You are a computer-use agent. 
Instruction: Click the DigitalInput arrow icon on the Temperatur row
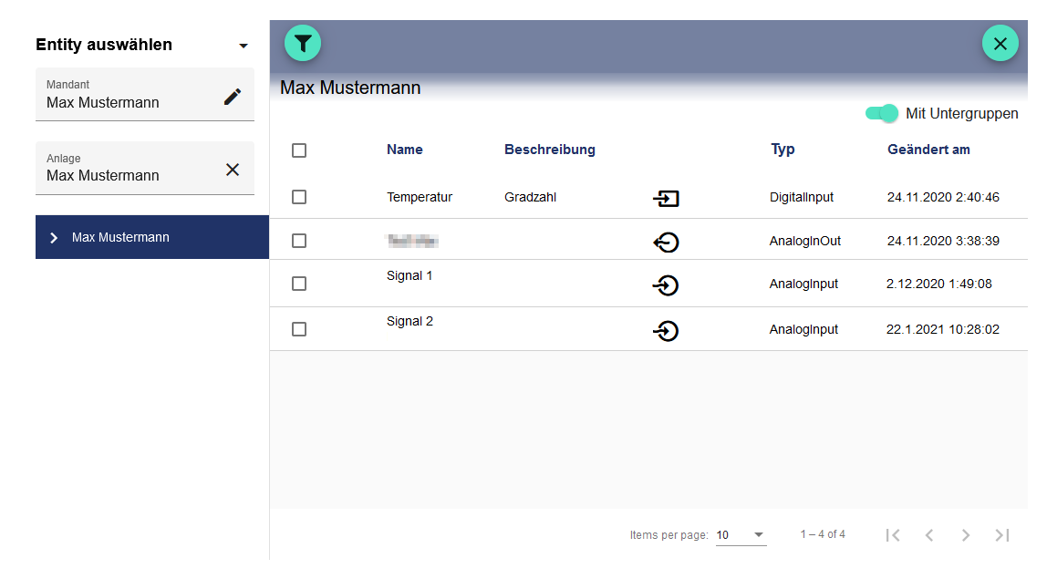[666, 198]
